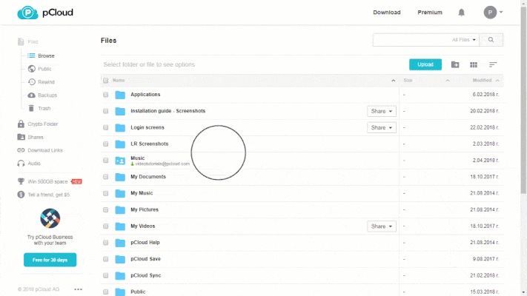This screenshot has height=296, width=527.
Task: Check the My Documents checkbox
Action: tap(105, 177)
